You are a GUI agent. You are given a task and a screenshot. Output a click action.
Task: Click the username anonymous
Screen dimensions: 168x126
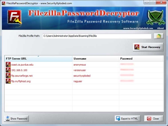(x=80, y=65)
